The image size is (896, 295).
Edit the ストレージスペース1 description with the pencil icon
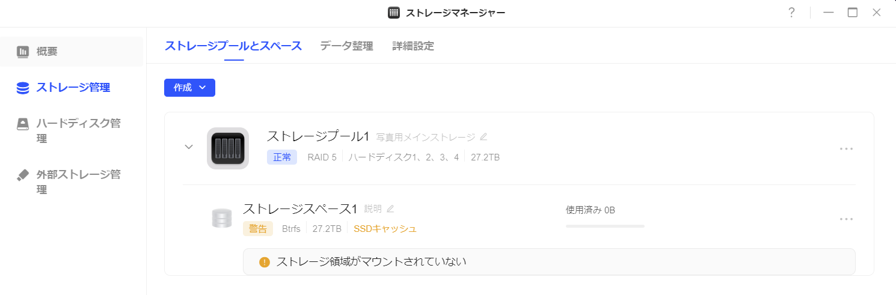pos(390,209)
